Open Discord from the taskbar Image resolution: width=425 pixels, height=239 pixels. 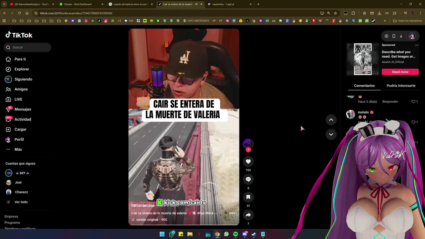coord(245,234)
